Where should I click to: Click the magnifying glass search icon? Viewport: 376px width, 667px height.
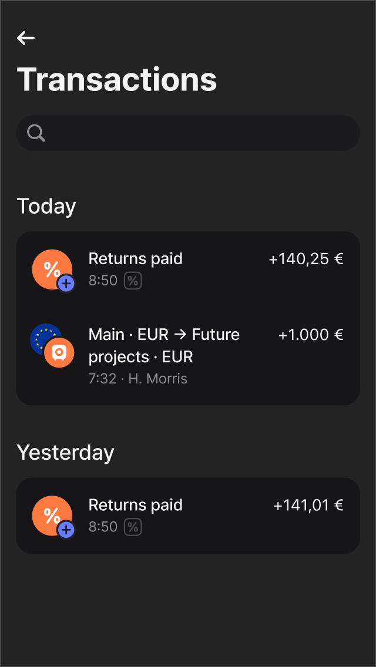click(x=36, y=133)
